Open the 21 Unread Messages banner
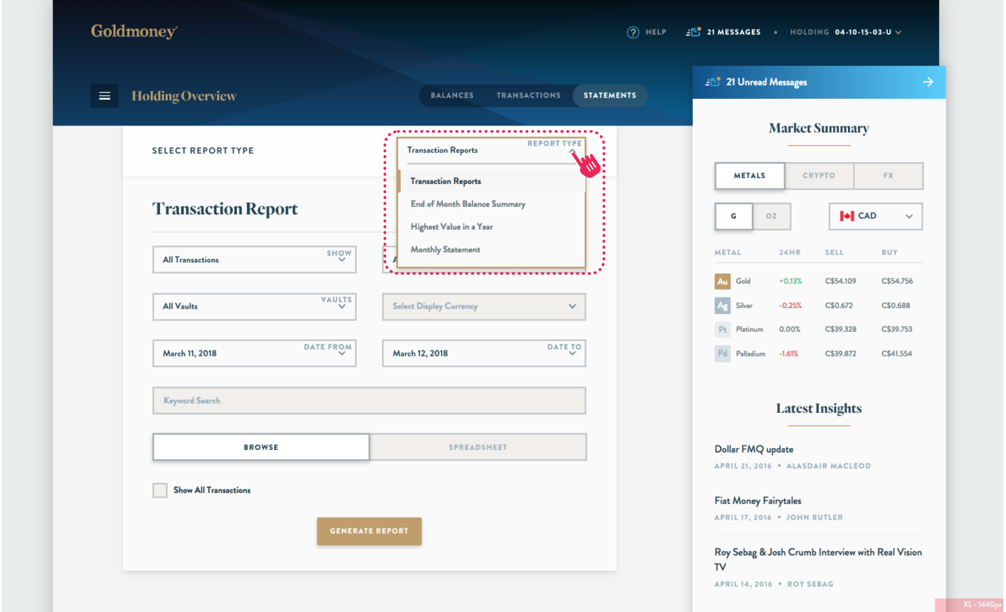1006x612 pixels. (x=819, y=82)
